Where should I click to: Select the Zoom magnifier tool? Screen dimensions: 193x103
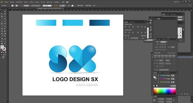click(5, 44)
